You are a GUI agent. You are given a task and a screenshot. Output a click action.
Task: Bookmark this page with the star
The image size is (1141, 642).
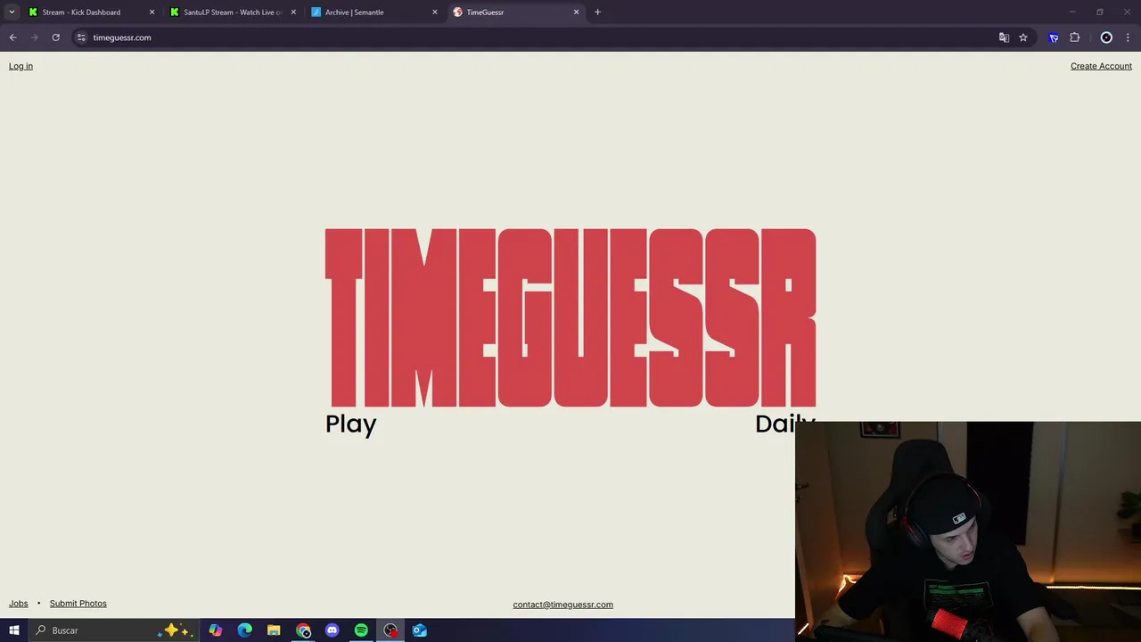pos(1023,37)
